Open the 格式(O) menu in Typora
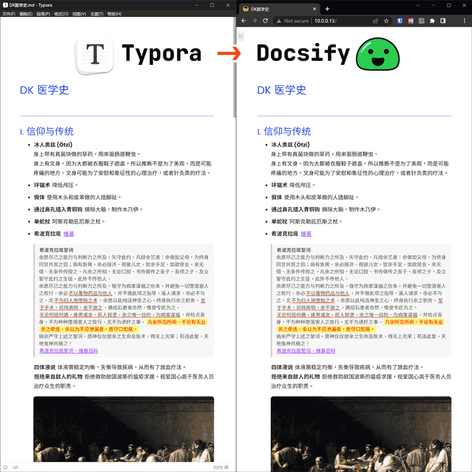This screenshot has width=472, height=472. click(x=61, y=14)
